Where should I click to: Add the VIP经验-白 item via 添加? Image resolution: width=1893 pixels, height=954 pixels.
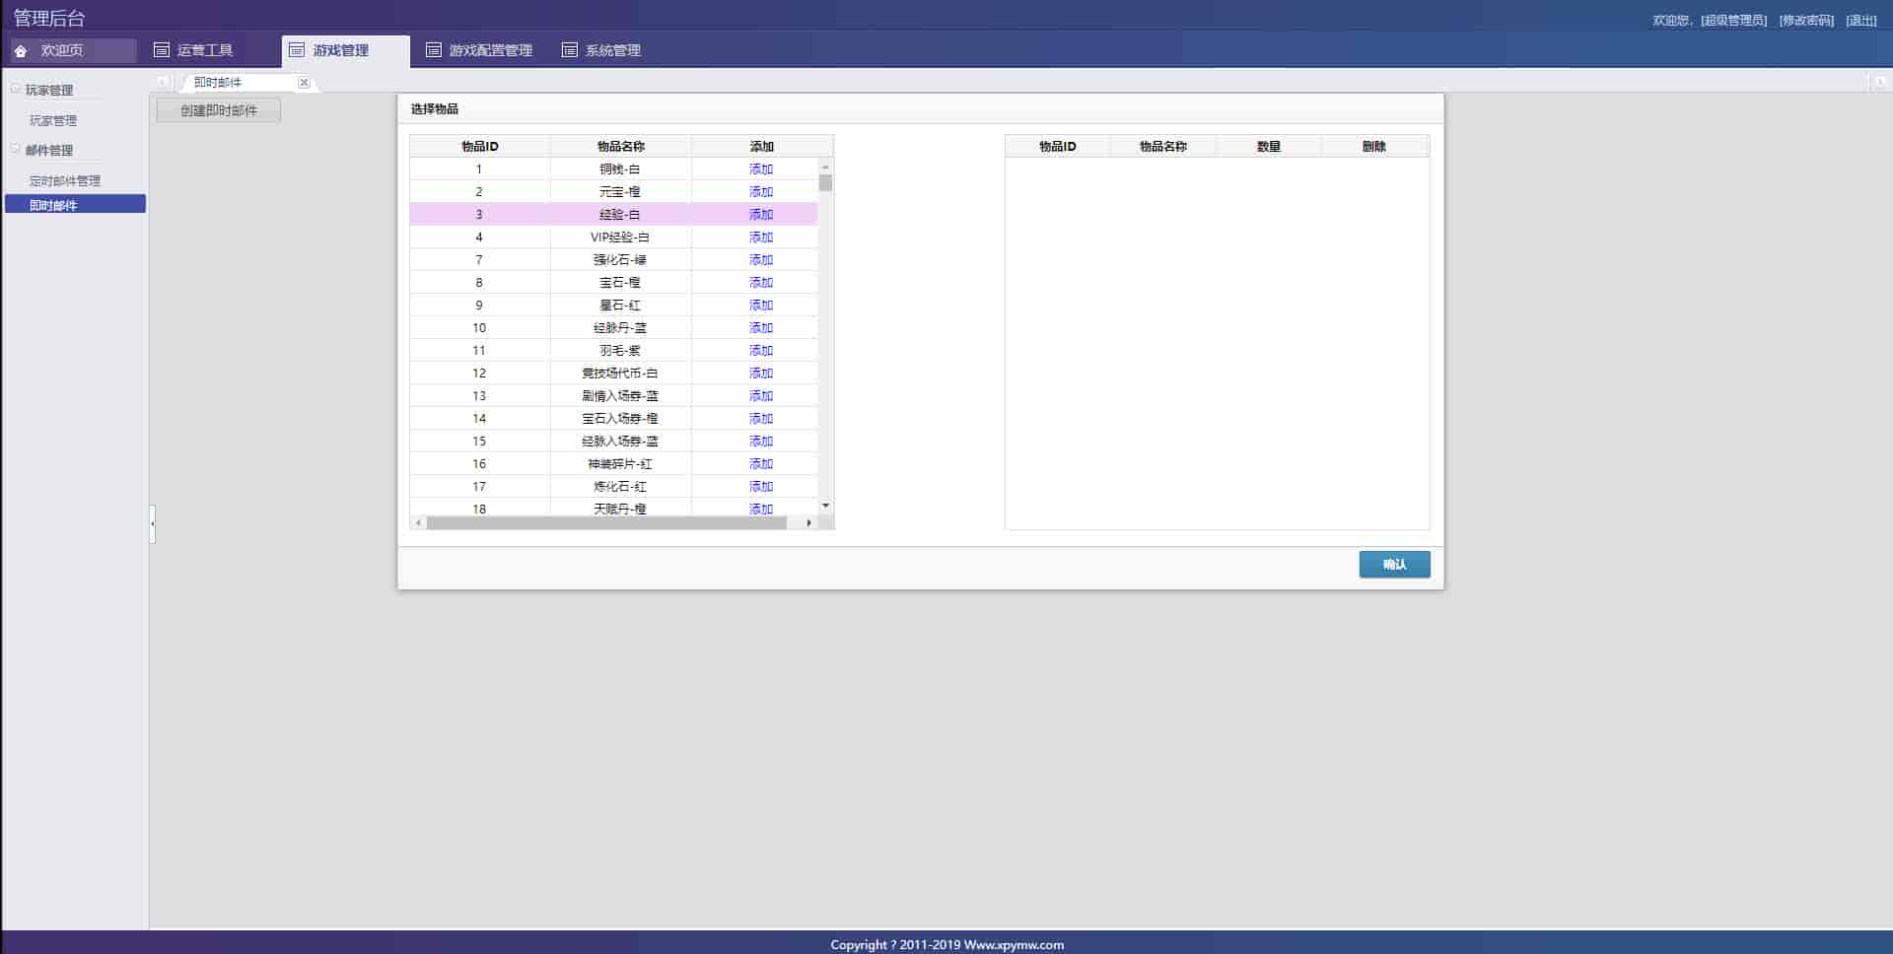760,238
